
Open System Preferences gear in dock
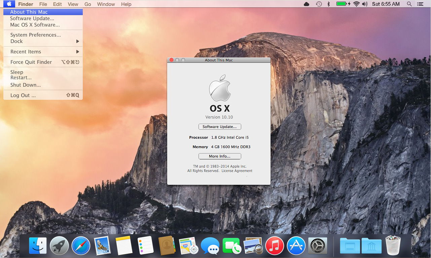point(318,246)
